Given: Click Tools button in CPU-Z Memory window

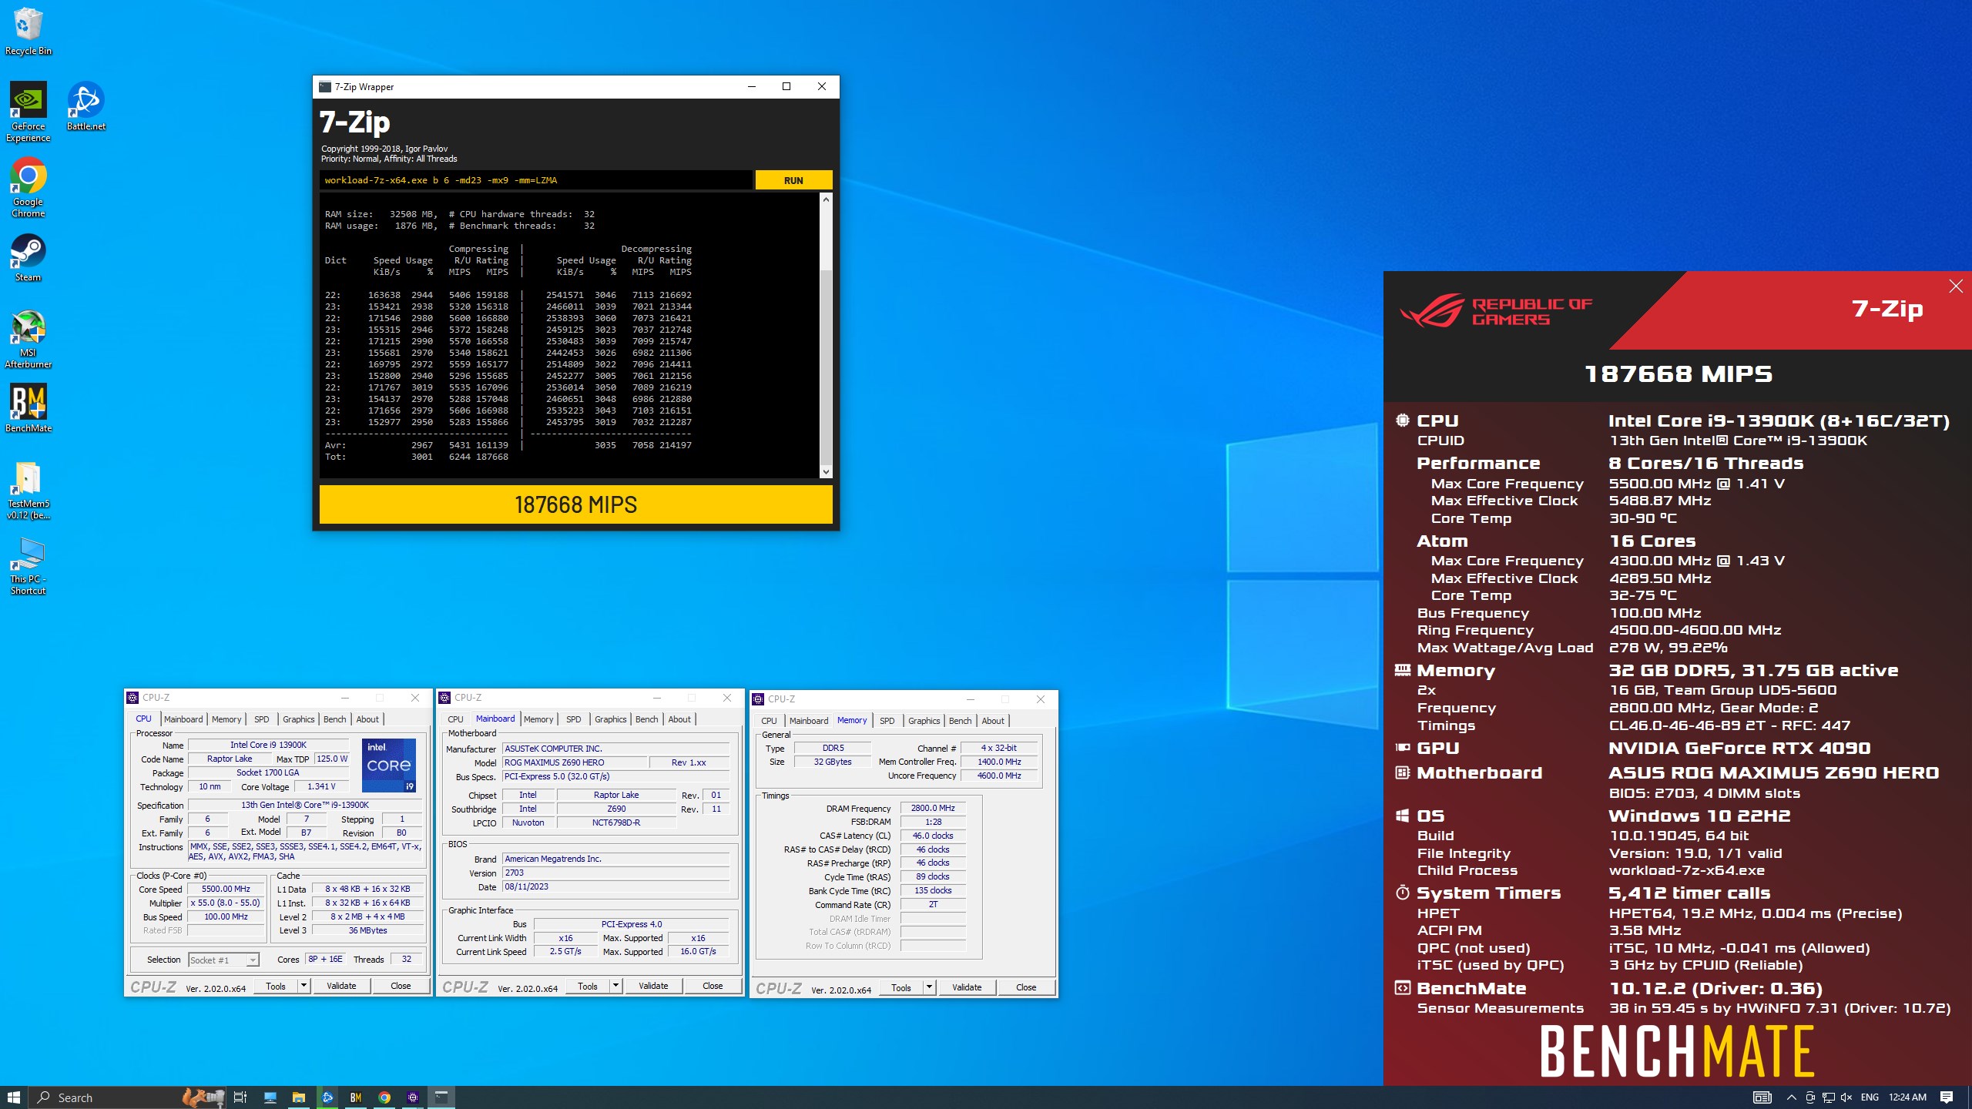Looking at the screenshot, I should point(901,987).
